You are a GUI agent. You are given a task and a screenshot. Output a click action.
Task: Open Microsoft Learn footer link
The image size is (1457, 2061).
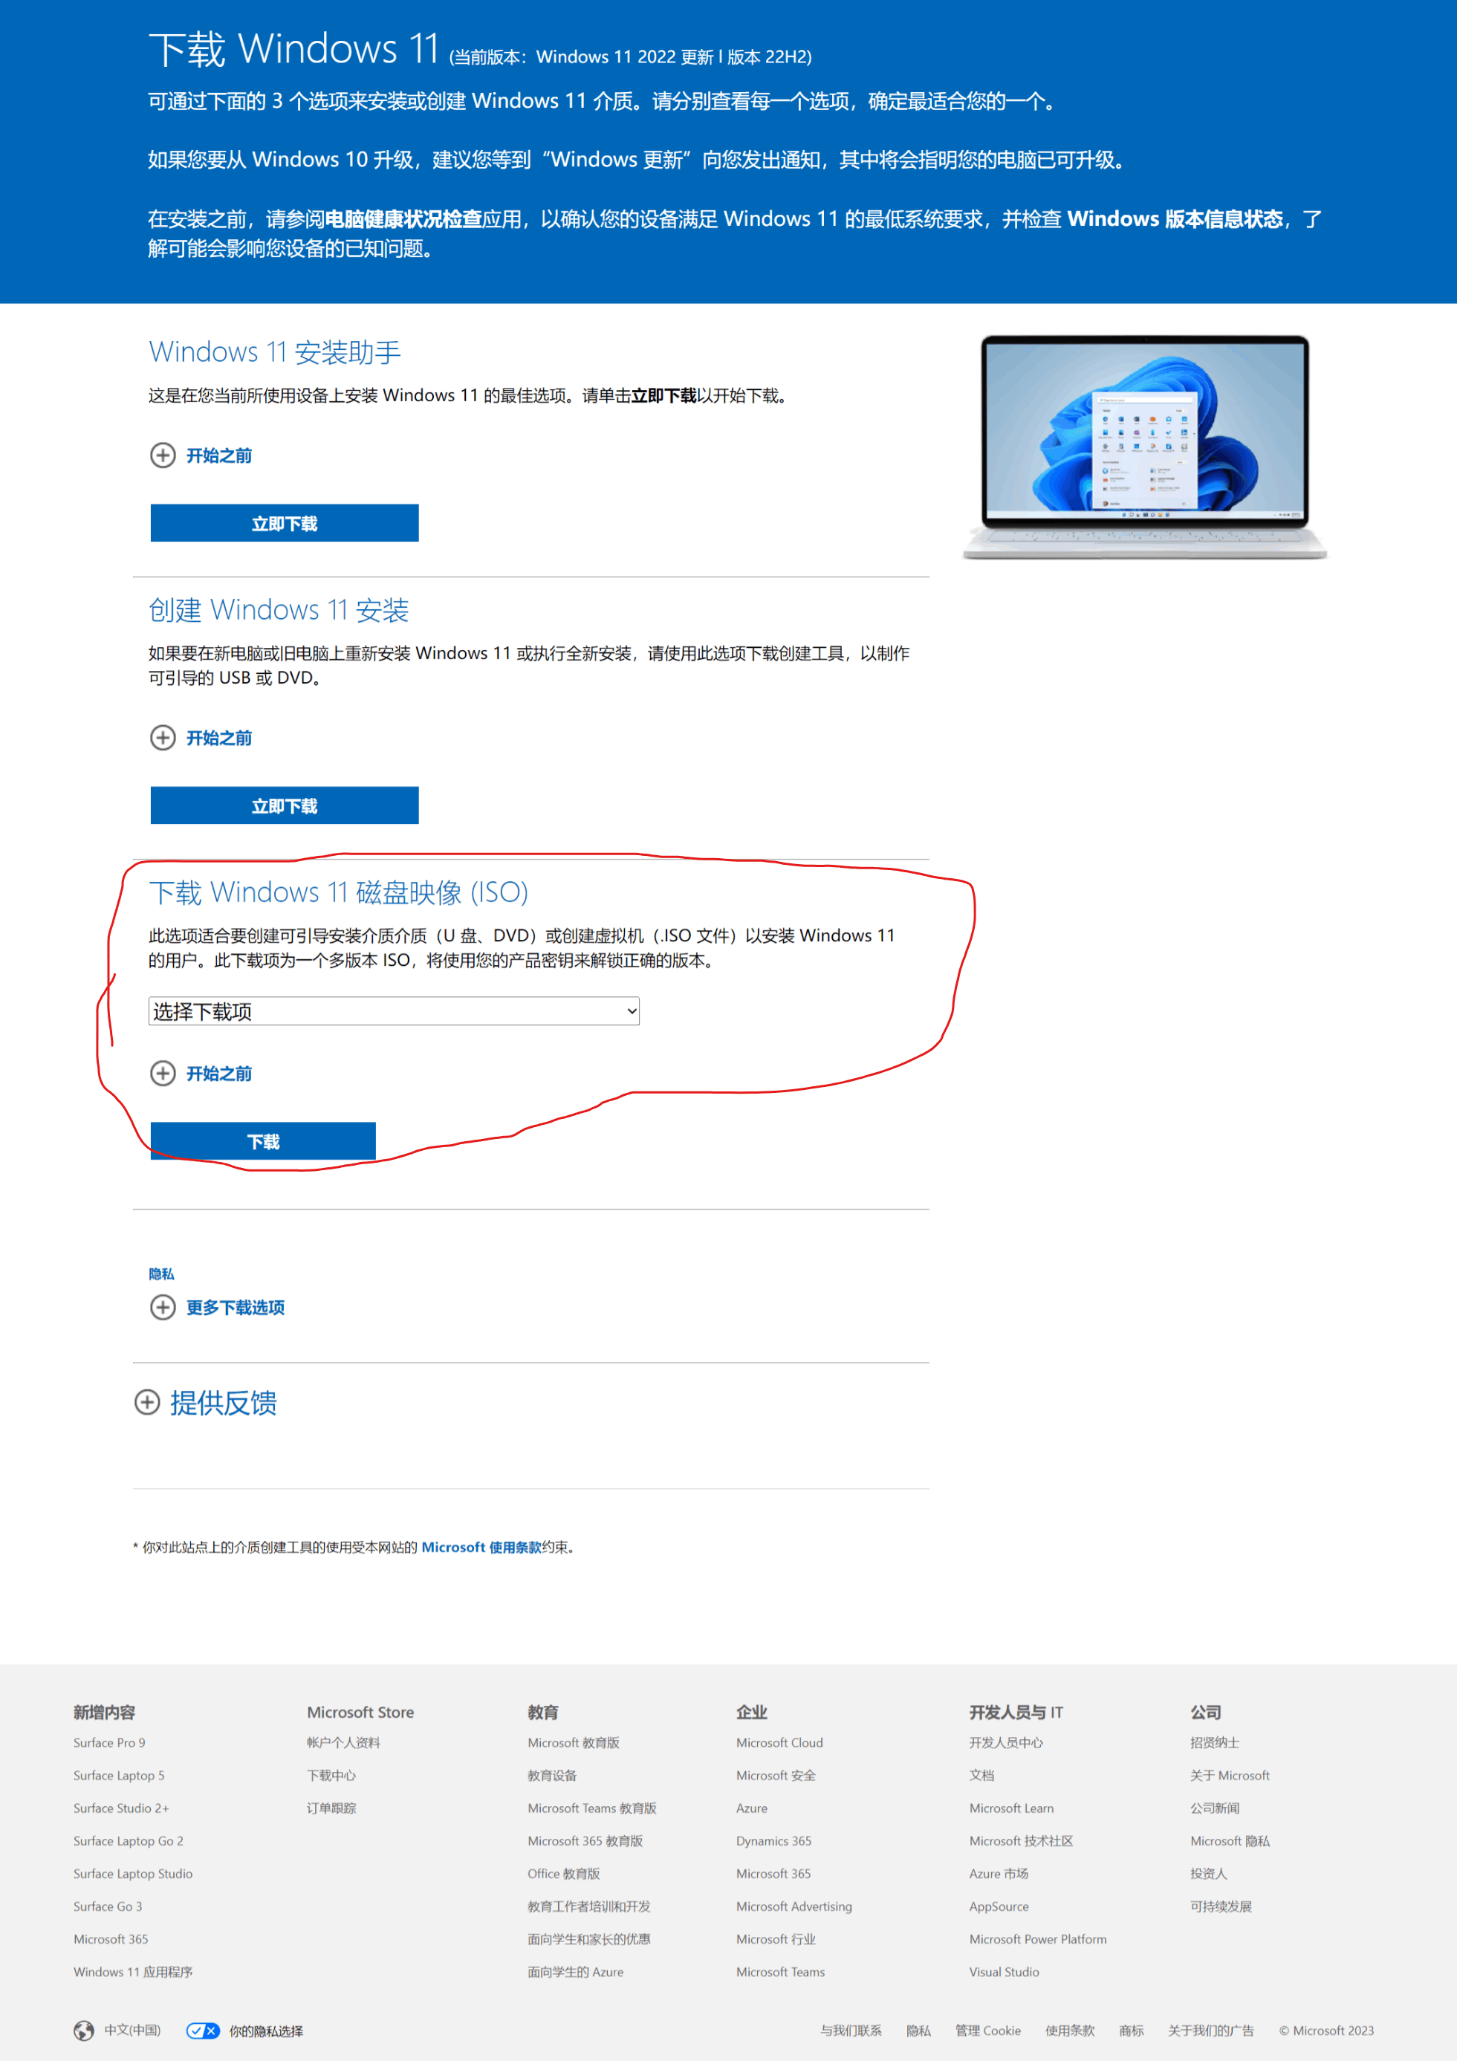[1010, 1808]
